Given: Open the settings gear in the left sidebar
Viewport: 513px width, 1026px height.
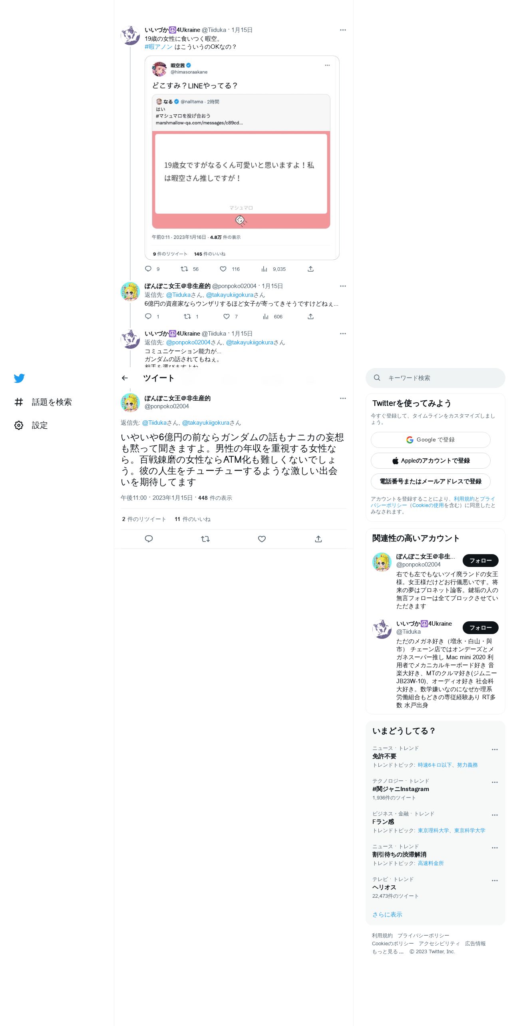Looking at the screenshot, I should coord(19,425).
